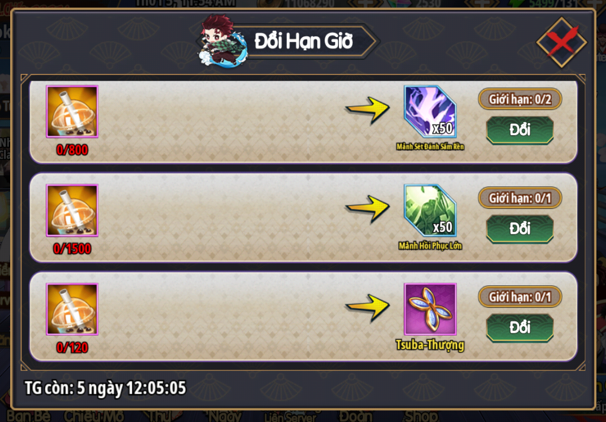Open the Chiêu Mộ tab in bottom bar
Viewport: 606px width, 422px height.
click(x=95, y=416)
